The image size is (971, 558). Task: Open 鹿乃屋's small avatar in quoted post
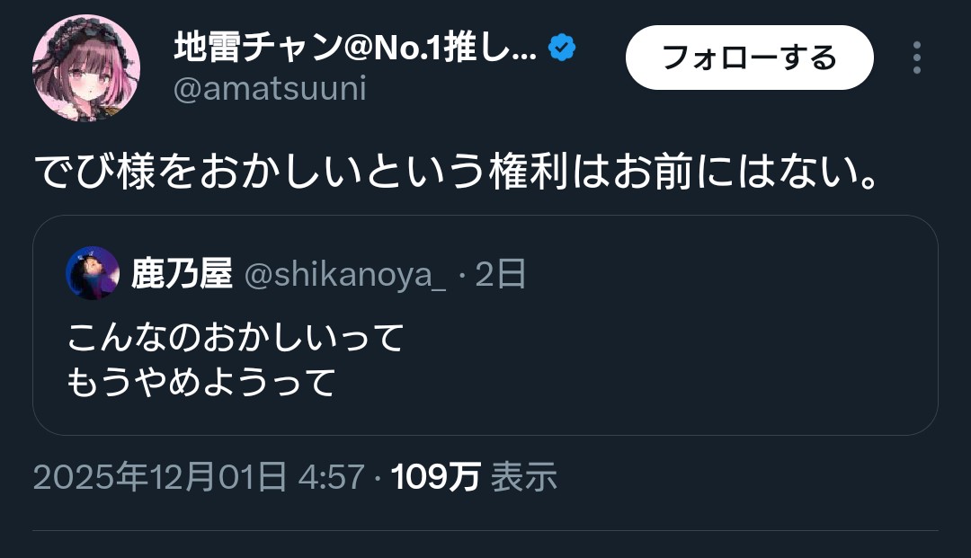pyautogui.click(x=93, y=273)
